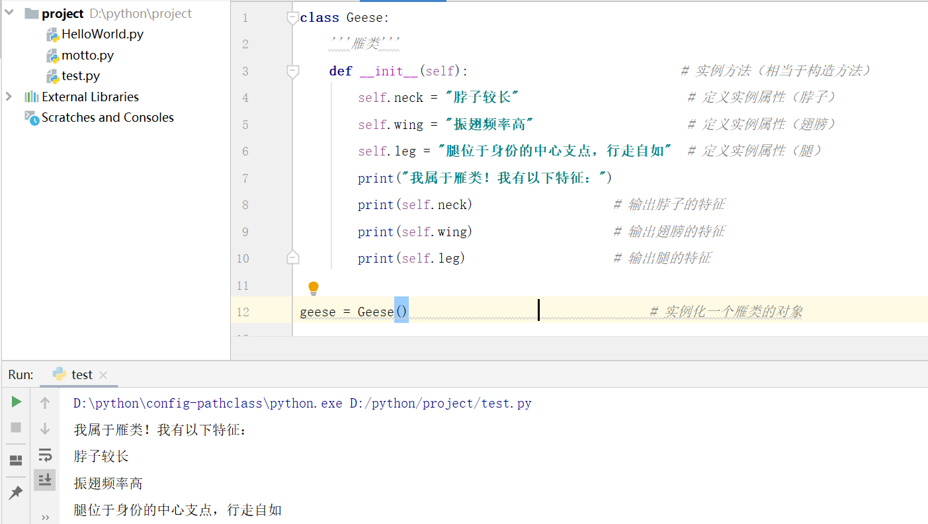Open HelloWorld.py in the project tree
The image size is (928, 524).
pos(103,34)
